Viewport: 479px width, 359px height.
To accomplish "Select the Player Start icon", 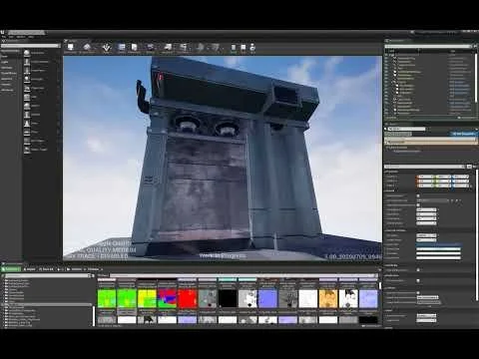I will 27,88.
